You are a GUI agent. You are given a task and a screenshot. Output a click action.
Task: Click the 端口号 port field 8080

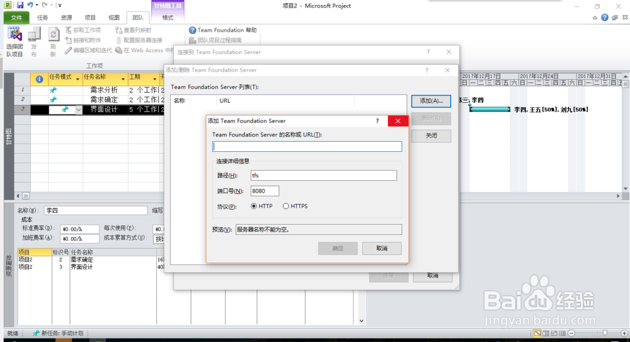(x=265, y=191)
